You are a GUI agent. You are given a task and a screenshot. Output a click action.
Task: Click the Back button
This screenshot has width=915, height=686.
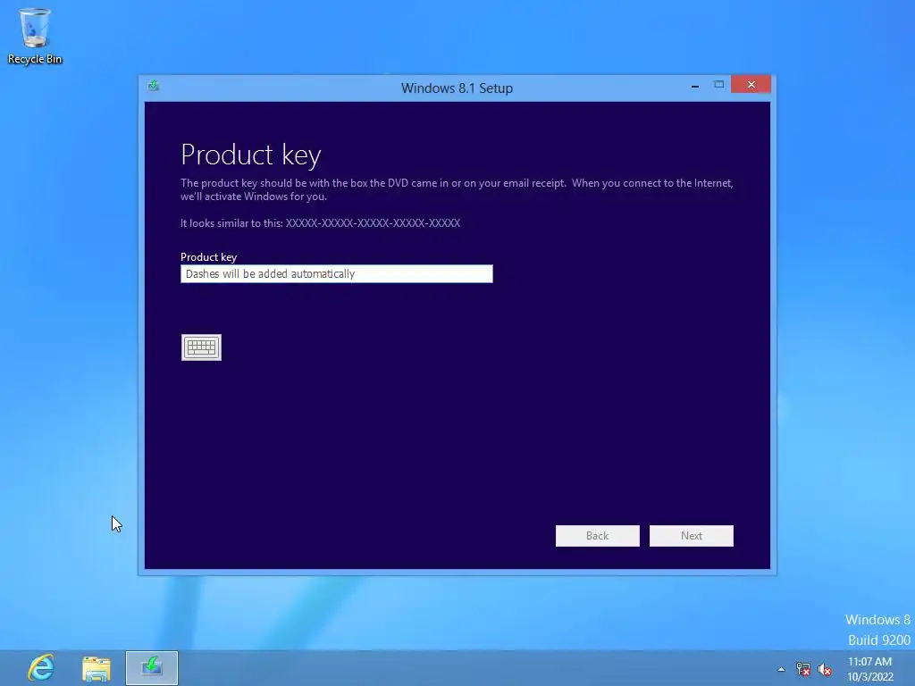click(x=598, y=536)
